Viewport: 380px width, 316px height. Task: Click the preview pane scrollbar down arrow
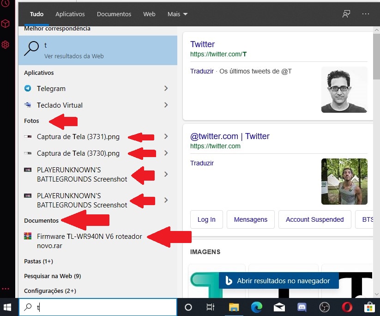click(x=376, y=294)
